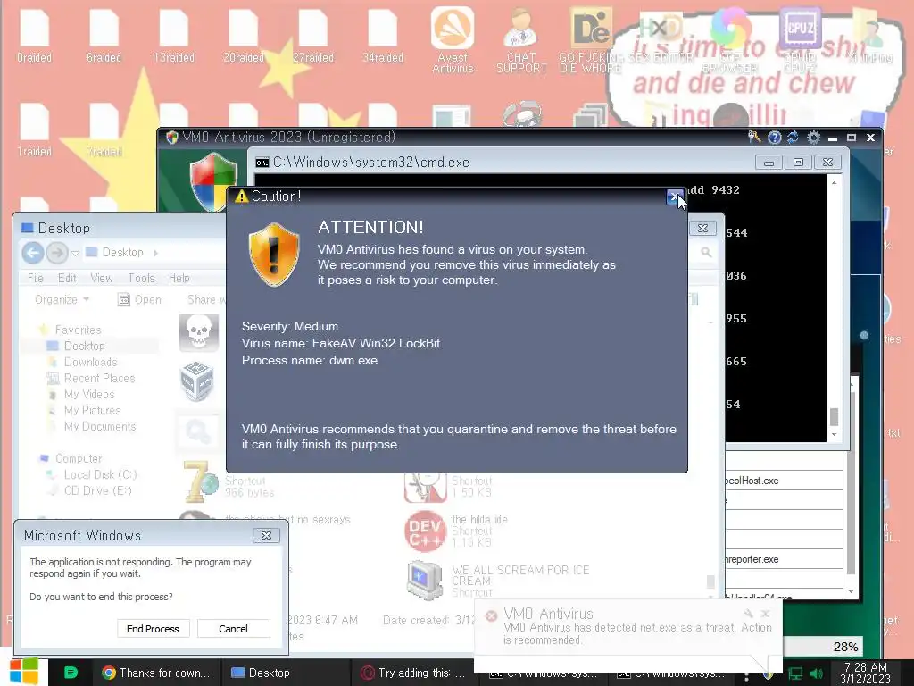Viewport: 914px width, 686px height.
Task: Click the process list scrollbar down arrow in VM0 Antivirus
Action: [851, 592]
